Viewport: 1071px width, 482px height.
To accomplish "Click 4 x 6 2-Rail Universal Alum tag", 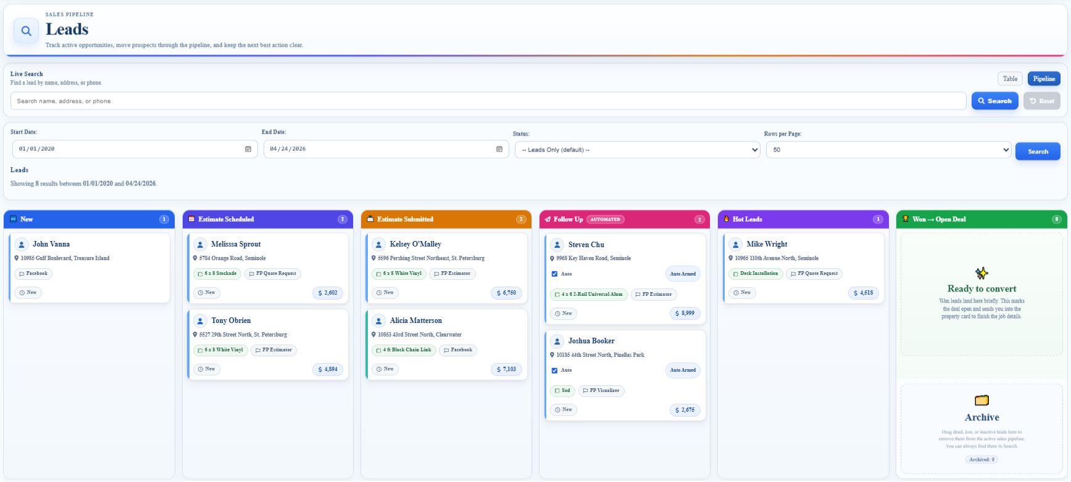I will (588, 295).
